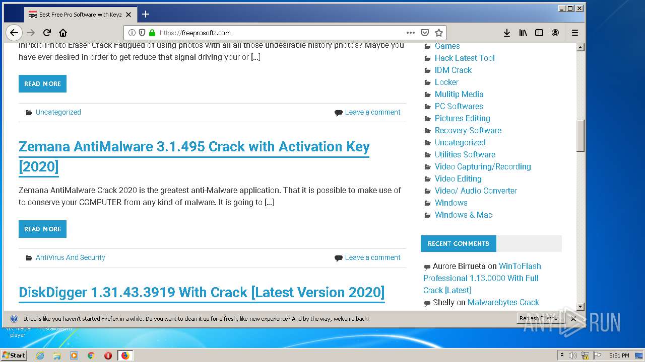This screenshot has width=645, height=362.
Task: Open Hack Latest Tool category
Action: coord(465,58)
